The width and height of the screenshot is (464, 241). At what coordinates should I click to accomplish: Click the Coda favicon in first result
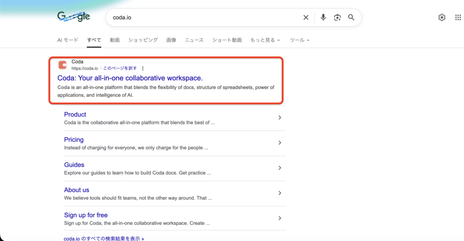63,65
